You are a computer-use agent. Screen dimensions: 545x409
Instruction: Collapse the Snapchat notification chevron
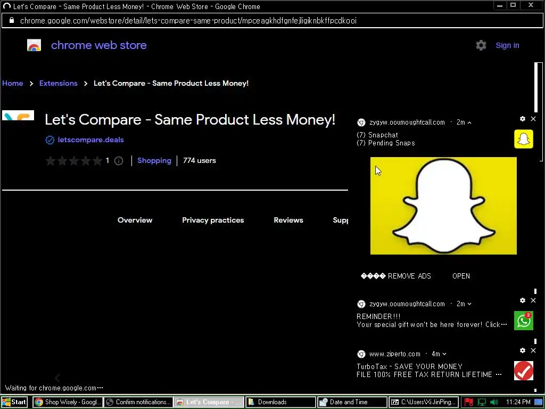[x=469, y=122]
